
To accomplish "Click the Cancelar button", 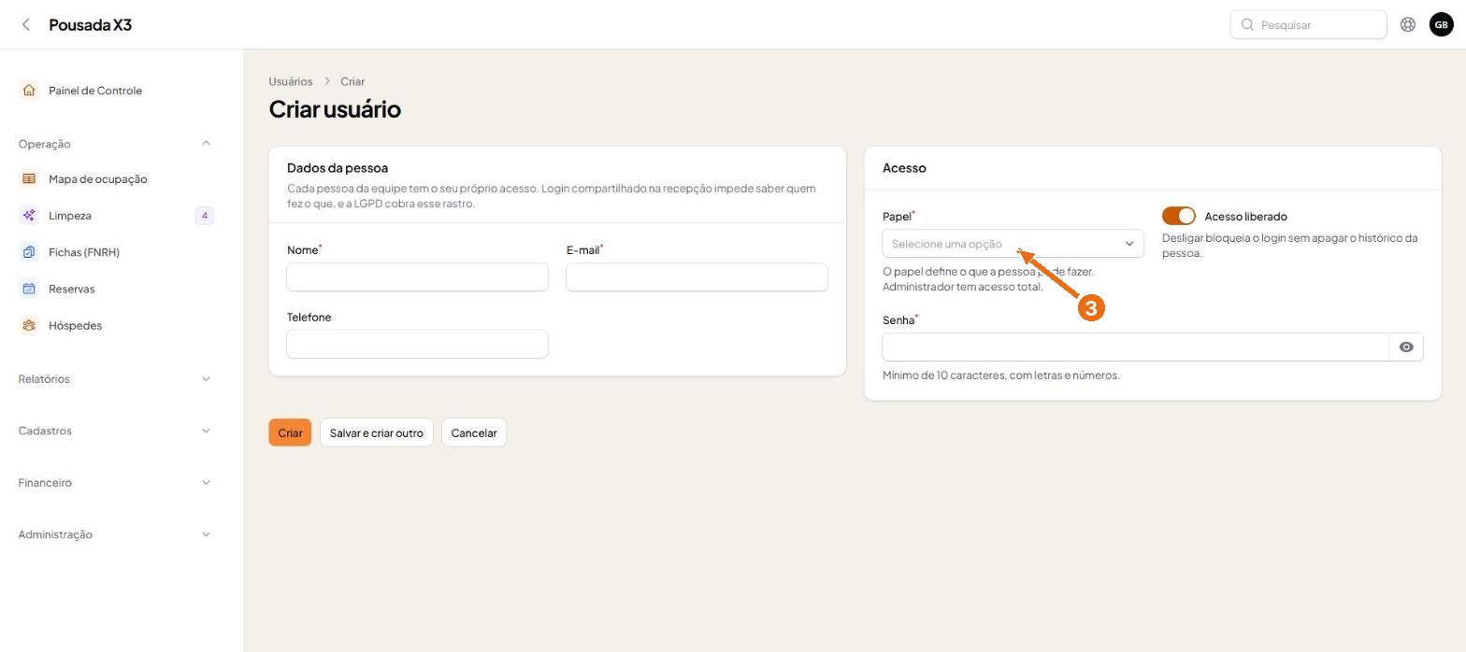I will pos(474,432).
